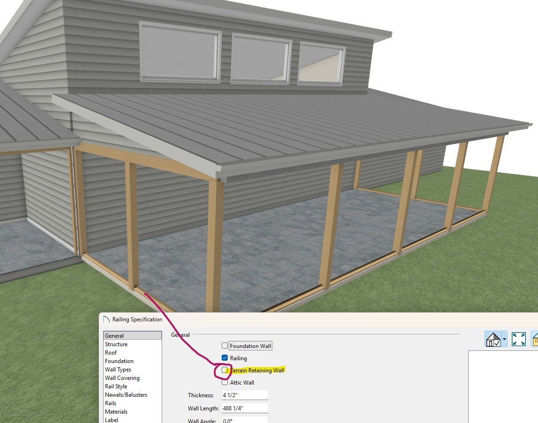The image size is (538, 423).
Task: Open the Rail Style panel
Action: (x=116, y=386)
